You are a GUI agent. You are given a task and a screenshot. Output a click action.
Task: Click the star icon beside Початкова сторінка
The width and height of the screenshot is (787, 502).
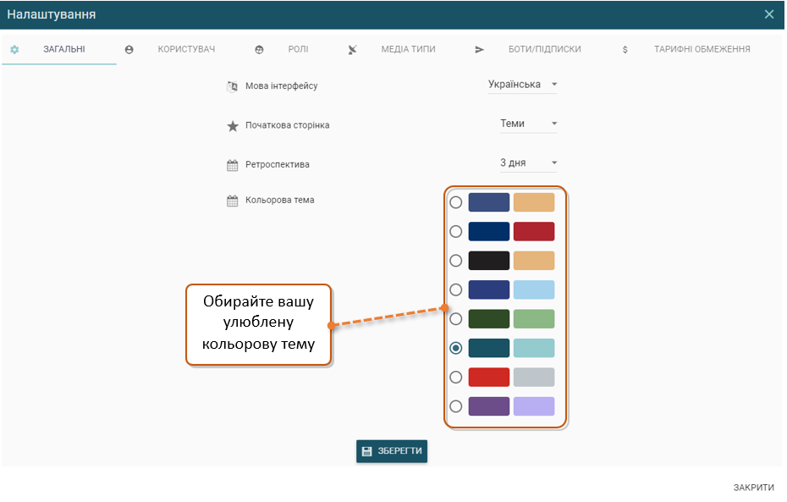[233, 125]
